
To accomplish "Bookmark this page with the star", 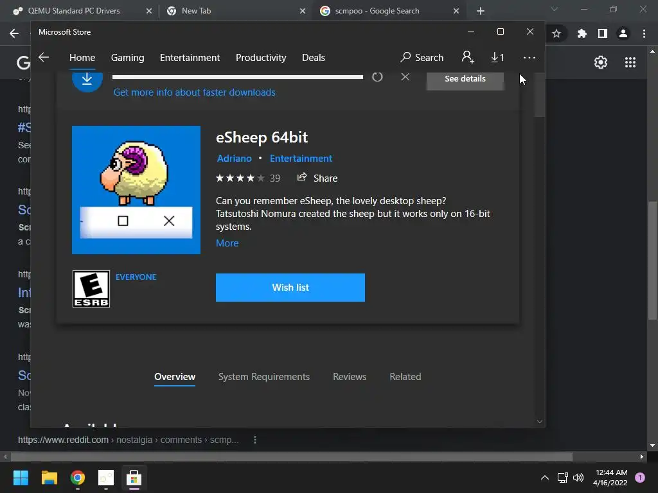I will [556, 33].
